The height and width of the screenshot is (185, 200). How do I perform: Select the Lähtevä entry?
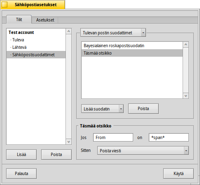(x=36, y=47)
